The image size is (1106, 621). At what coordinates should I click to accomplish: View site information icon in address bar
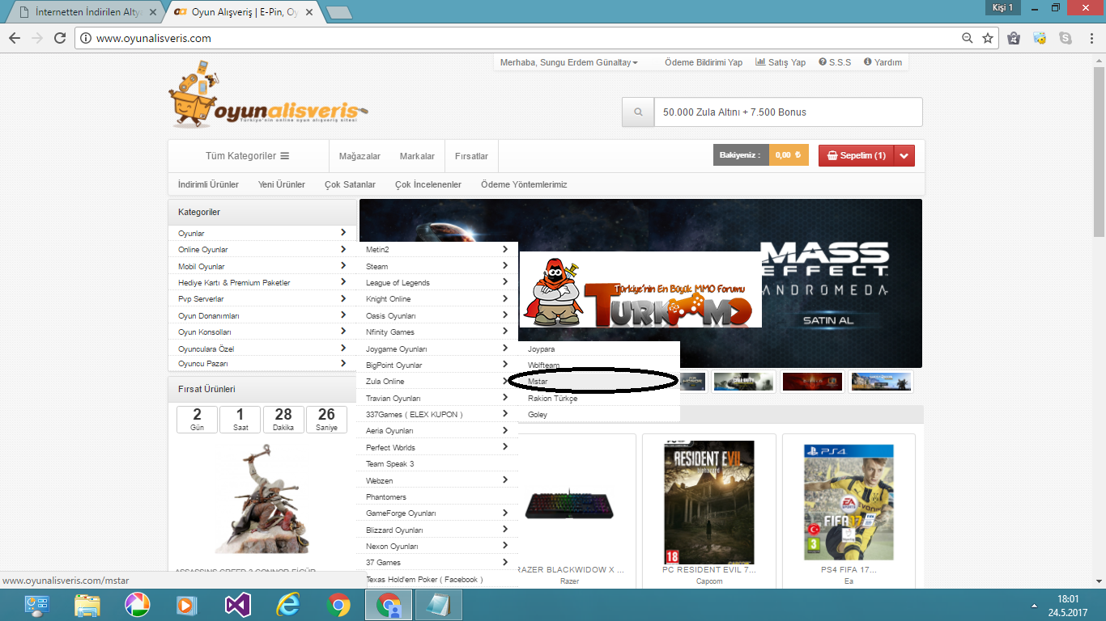pyautogui.click(x=86, y=38)
